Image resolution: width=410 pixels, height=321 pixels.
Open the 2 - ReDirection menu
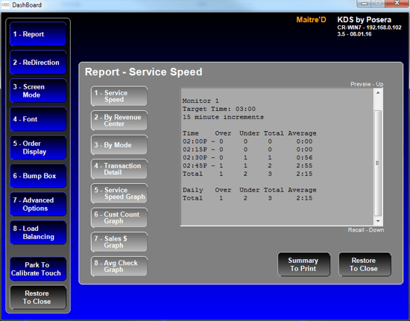(38, 62)
